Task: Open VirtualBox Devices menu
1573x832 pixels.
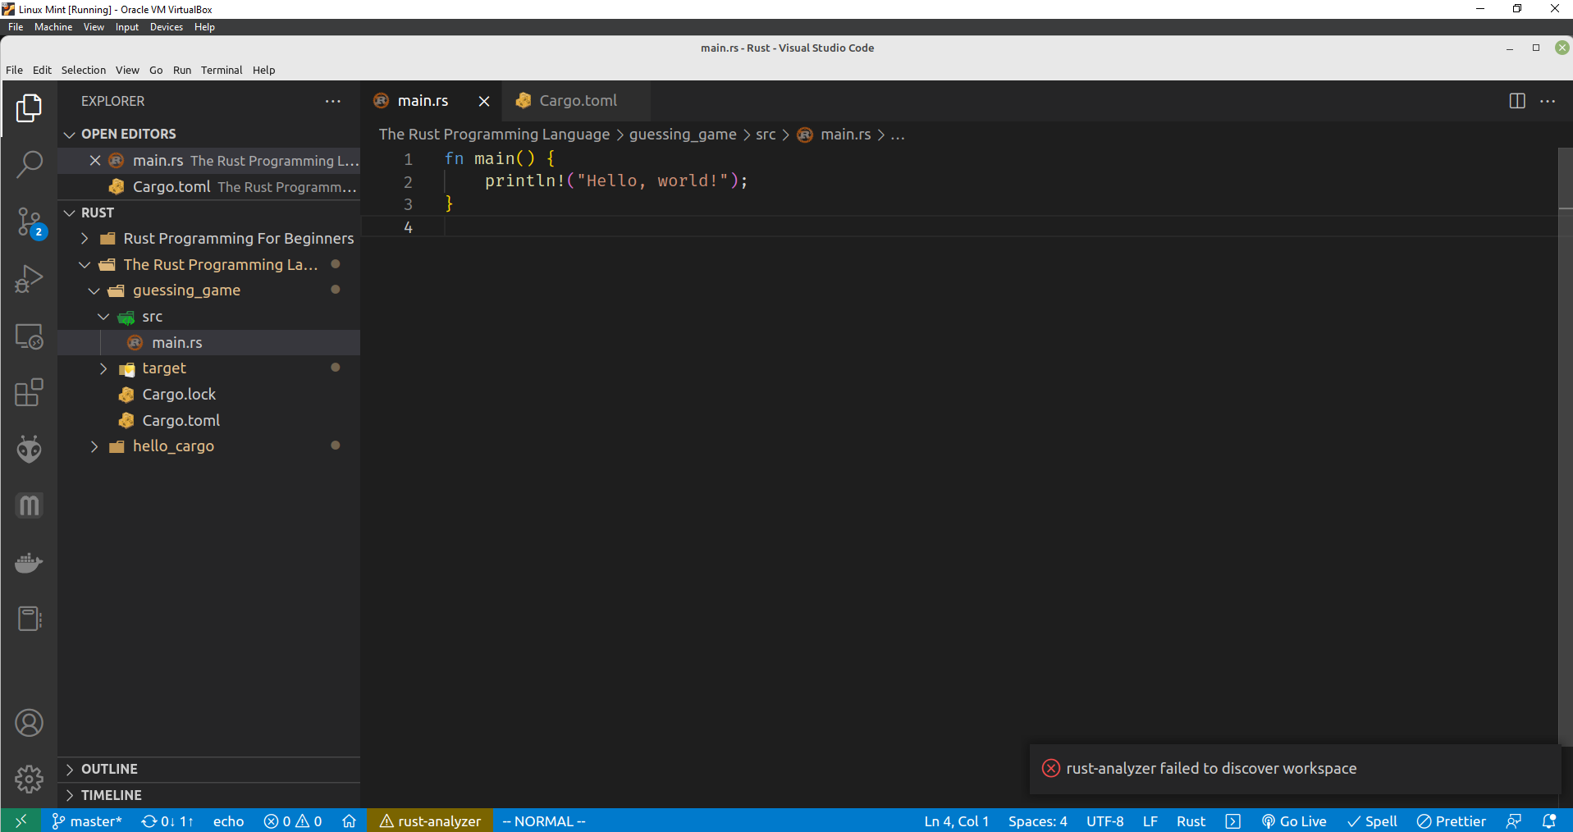Action: coord(167,27)
